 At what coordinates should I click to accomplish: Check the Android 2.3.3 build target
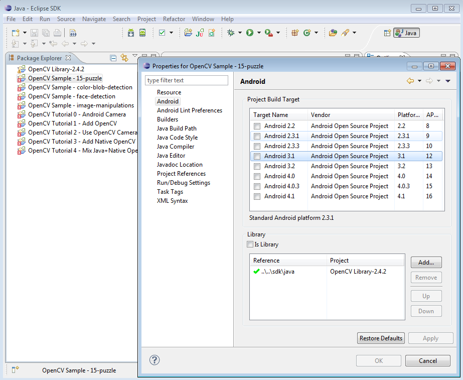pyautogui.click(x=257, y=146)
